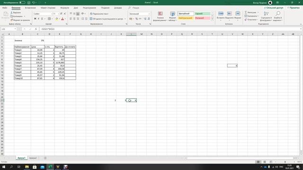Toggle center horizontal alignment

74,19
